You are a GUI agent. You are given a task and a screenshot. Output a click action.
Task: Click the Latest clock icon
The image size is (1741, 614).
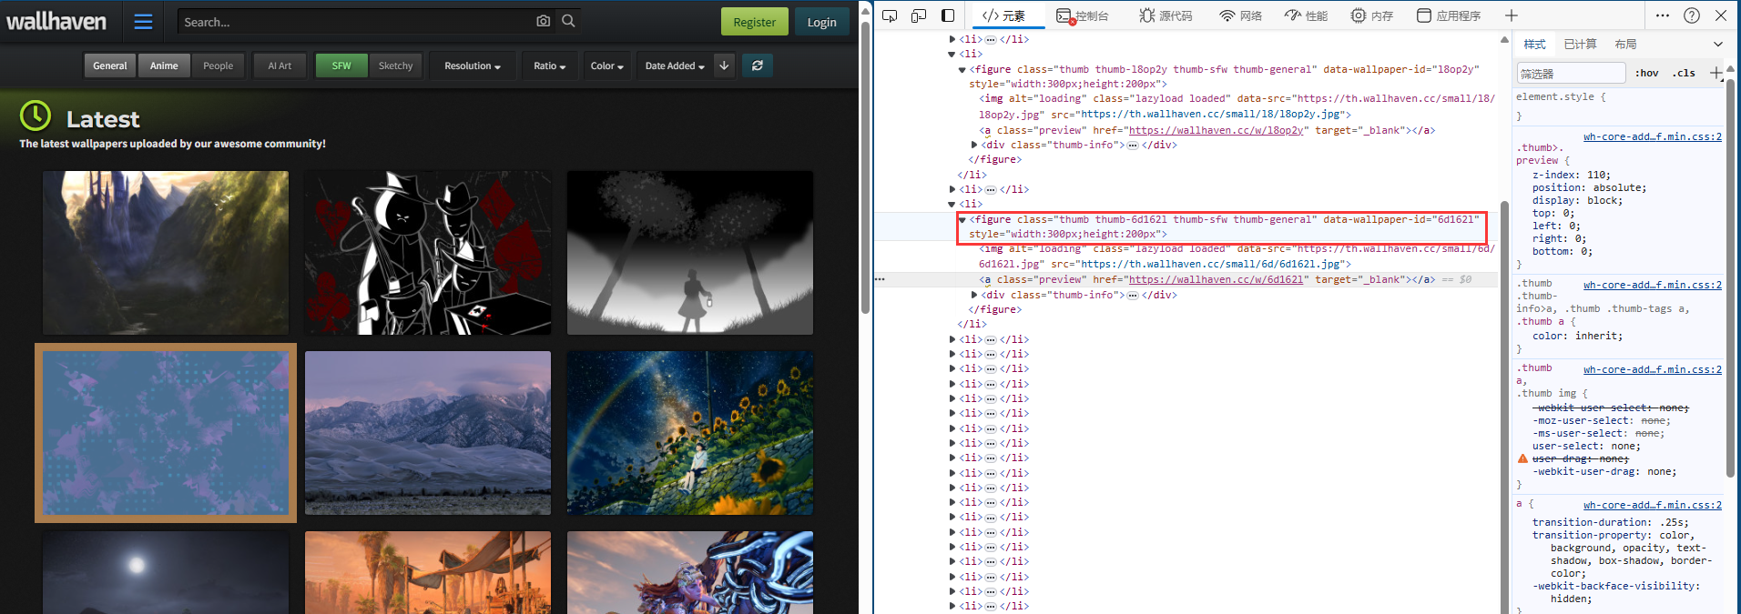click(x=36, y=116)
